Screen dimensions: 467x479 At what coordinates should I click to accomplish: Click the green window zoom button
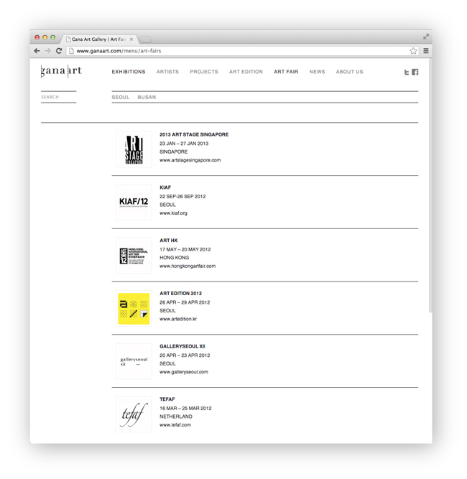[53, 37]
